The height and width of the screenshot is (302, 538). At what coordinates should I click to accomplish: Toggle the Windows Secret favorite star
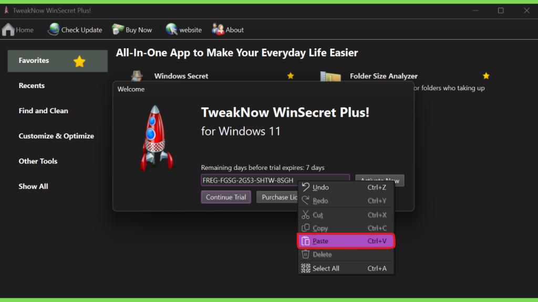click(291, 75)
